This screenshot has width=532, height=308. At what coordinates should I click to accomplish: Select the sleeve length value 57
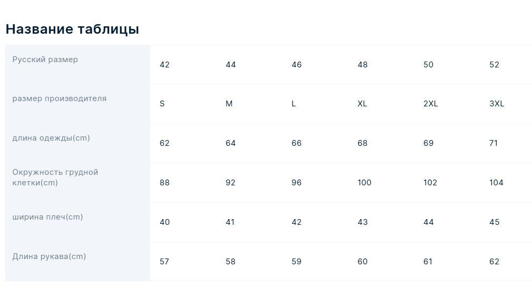[x=164, y=262]
